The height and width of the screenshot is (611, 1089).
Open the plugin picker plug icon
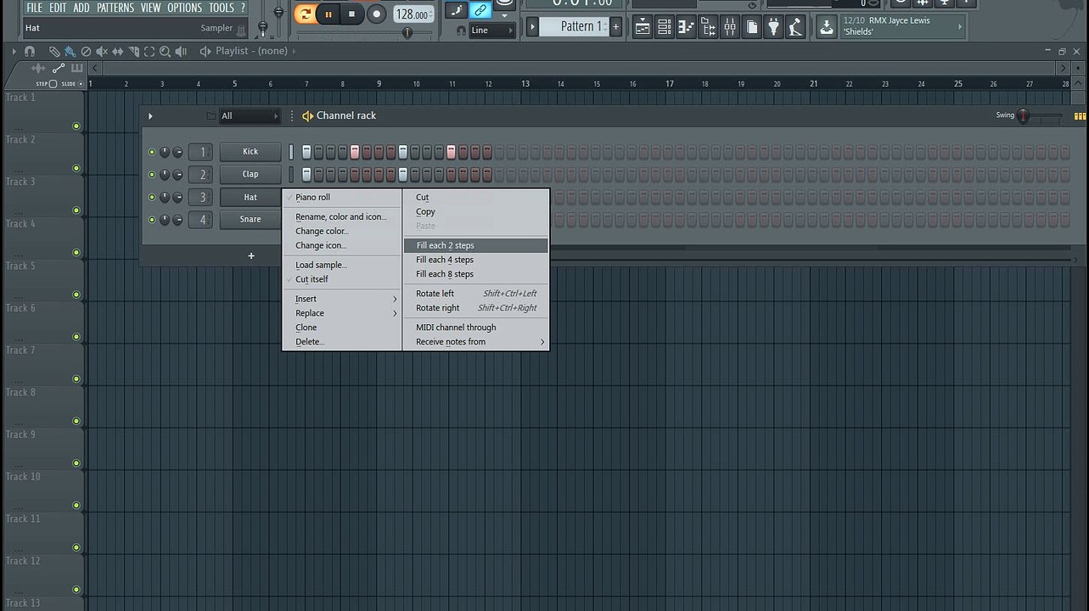pos(773,28)
